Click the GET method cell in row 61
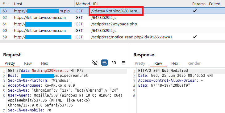Screen dimensions: 225x113 click(x=79, y=24)
